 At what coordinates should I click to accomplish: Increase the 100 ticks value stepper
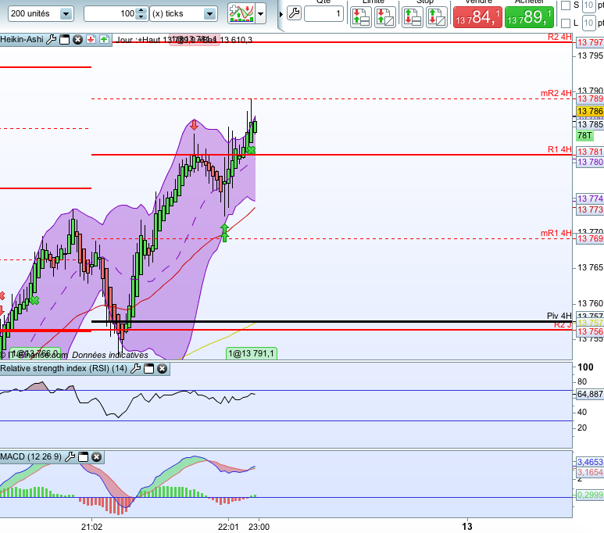tap(141, 10)
